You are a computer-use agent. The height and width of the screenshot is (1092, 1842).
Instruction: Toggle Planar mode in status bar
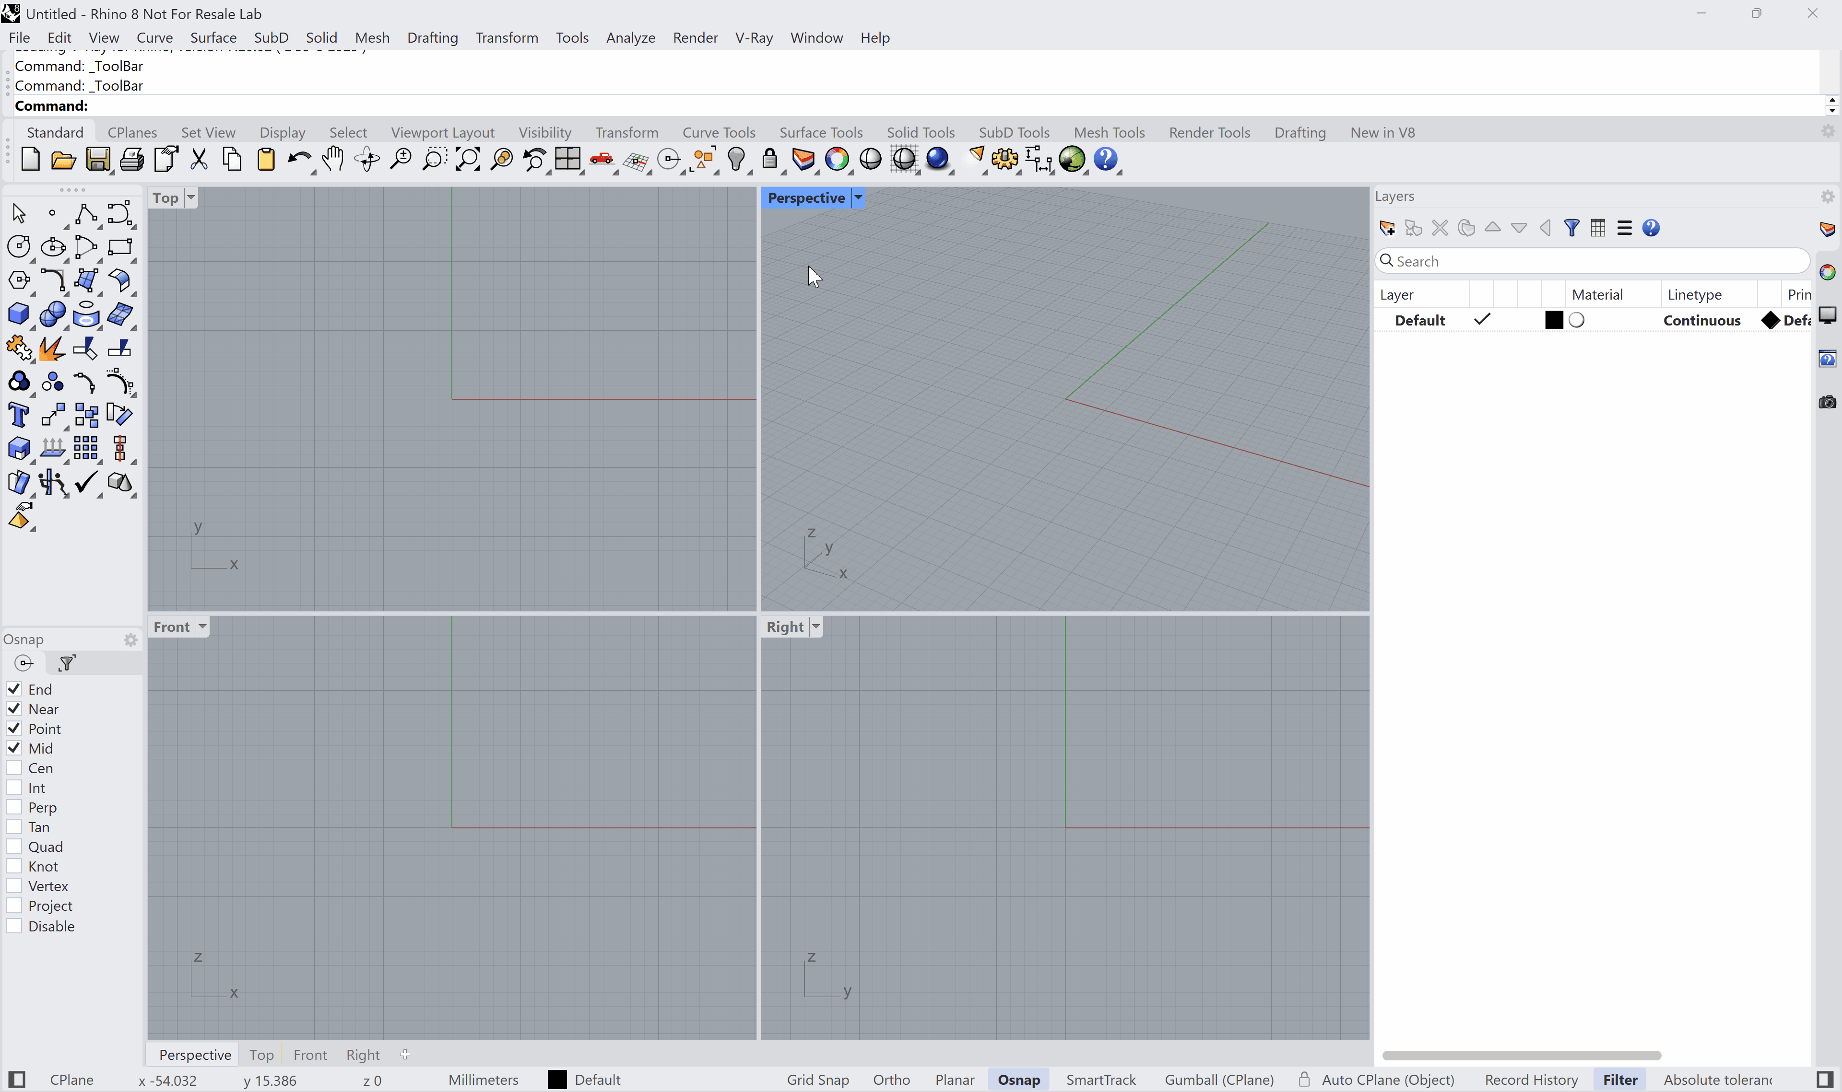point(955,1080)
